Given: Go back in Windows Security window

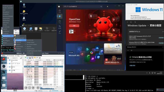Looking at the screenshot, I should 128,50.
